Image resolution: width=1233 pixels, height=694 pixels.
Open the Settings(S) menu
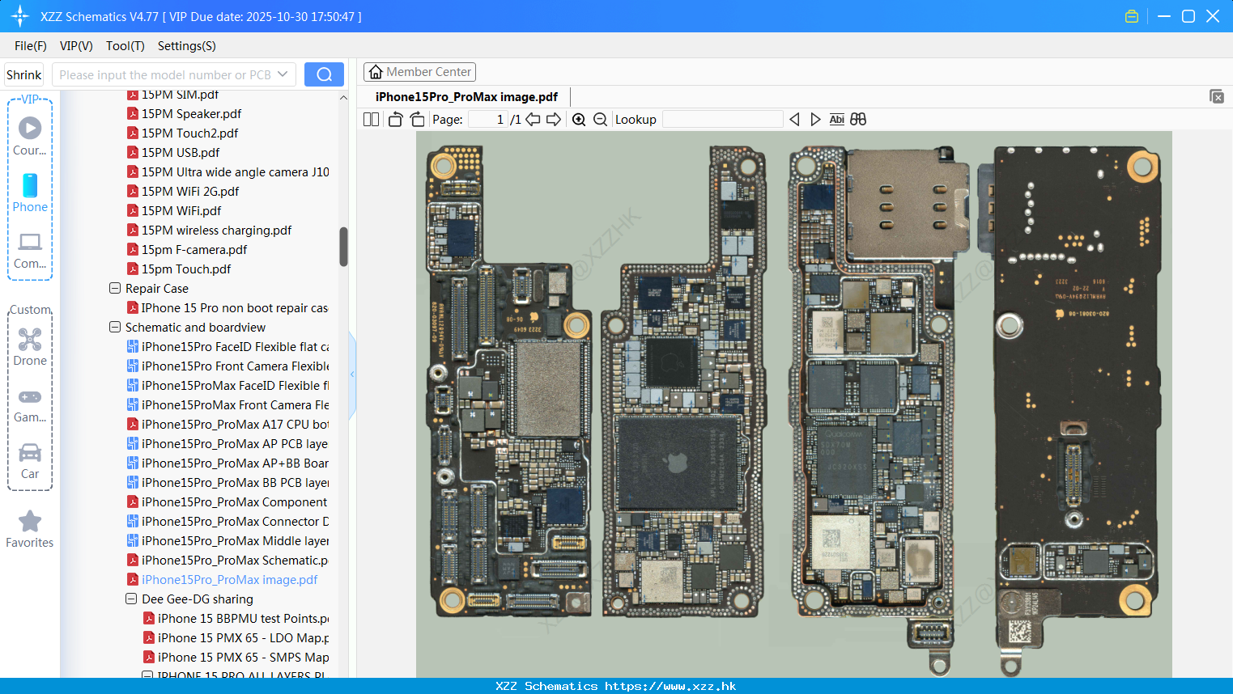tap(187, 46)
